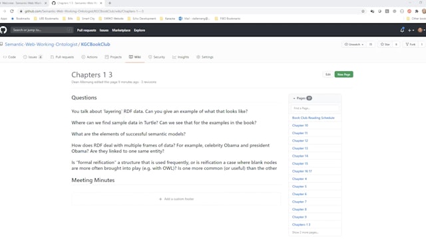Click Issues in the top navigation
The image size is (426, 239).
pos(104,30)
